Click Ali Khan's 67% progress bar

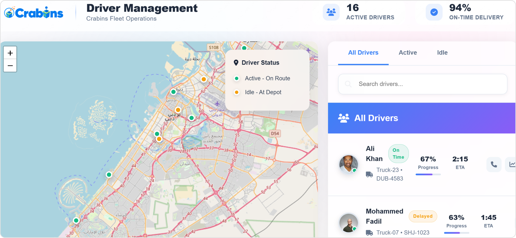428,175
